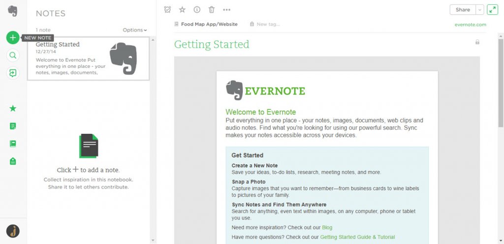Click the note list scrollbar up arrow
This screenshot has width=504, height=244.
(153, 40)
